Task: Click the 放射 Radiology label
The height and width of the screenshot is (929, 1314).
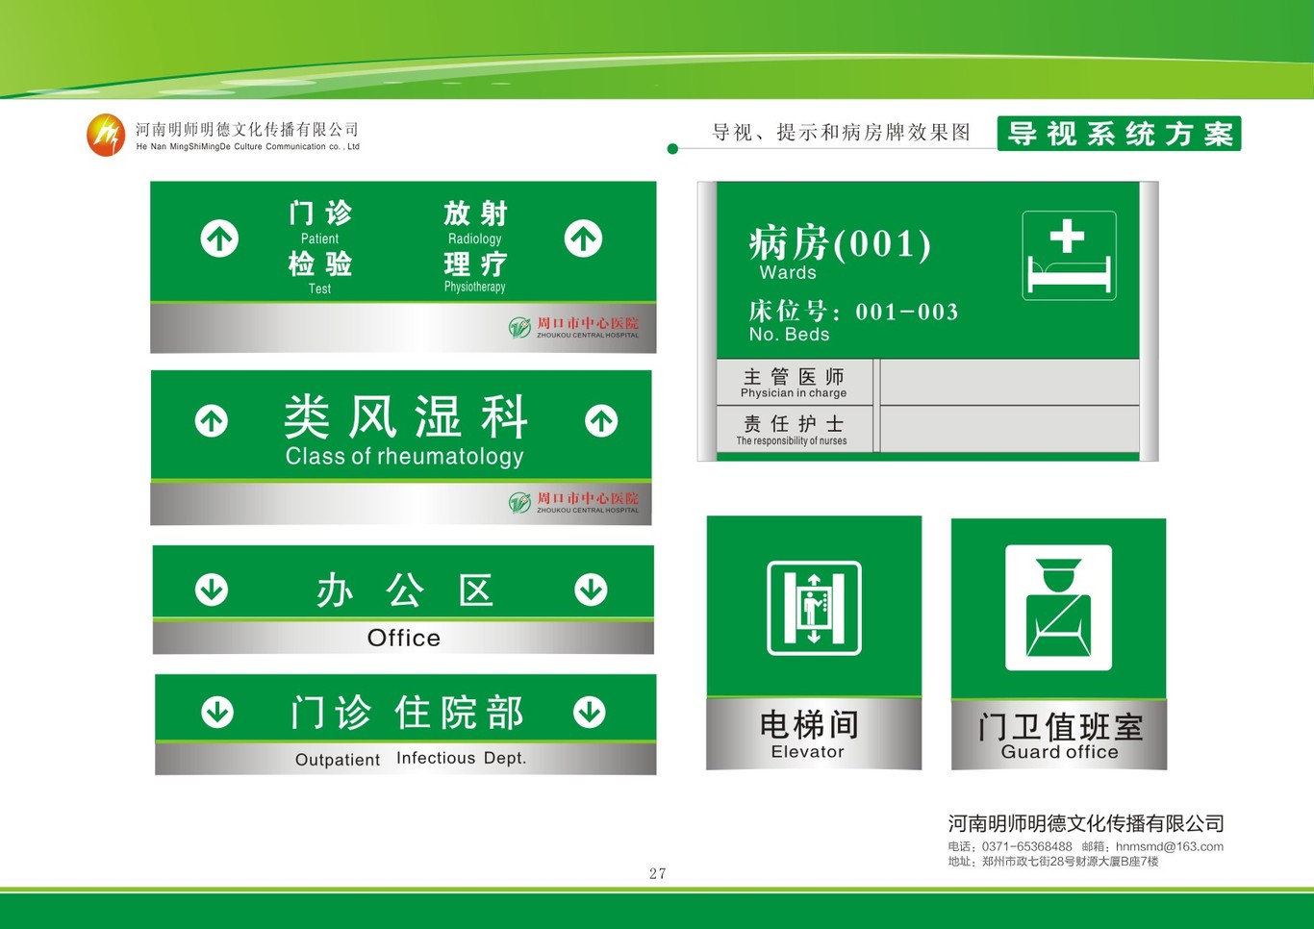Action: click(475, 222)
